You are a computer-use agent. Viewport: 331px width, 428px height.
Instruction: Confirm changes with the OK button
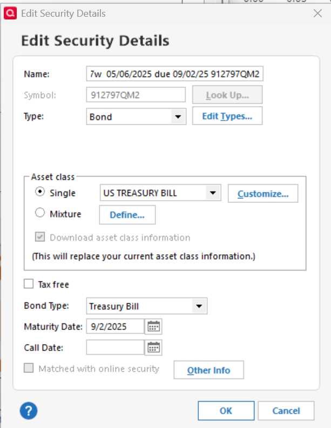pos(226,411)
